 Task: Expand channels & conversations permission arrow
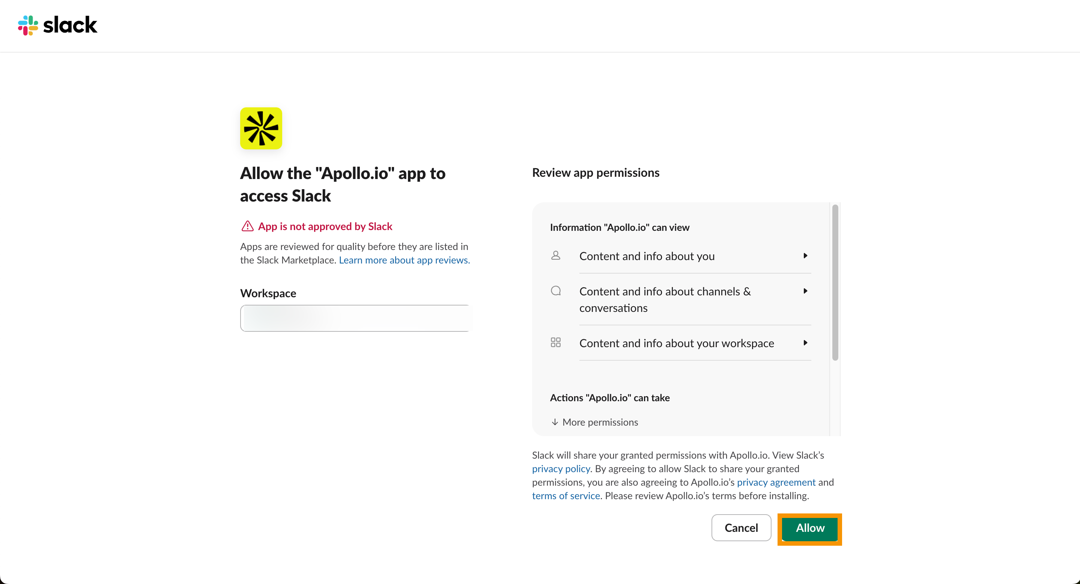[x=805, y=291]
